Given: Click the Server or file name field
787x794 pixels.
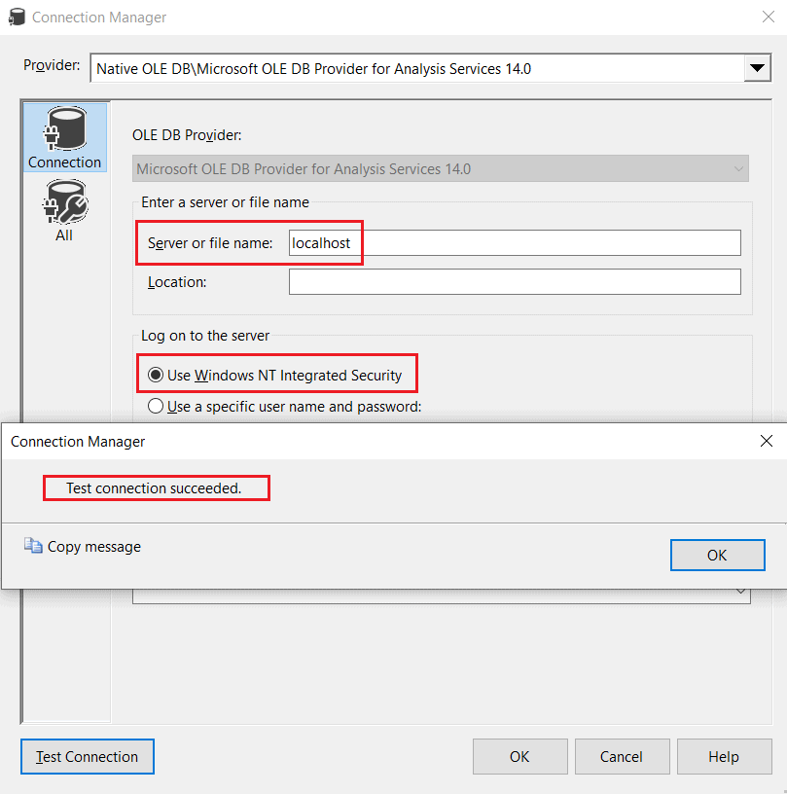Looking at the screenshot, I should coord(515,242).
